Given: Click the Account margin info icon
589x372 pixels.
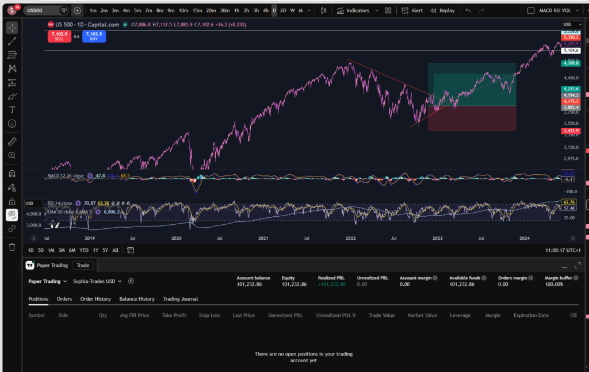Looking at the screenshot, I should click(435, 278).
